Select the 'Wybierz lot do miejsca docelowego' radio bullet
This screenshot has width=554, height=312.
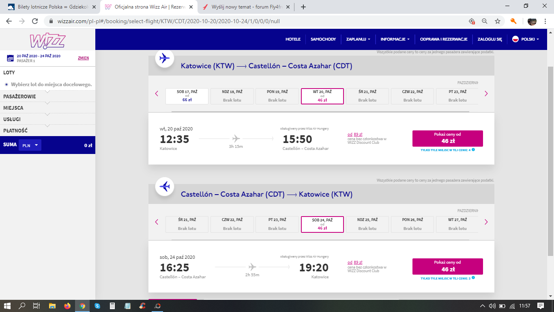pyautogui.click(x=6, y=84)
